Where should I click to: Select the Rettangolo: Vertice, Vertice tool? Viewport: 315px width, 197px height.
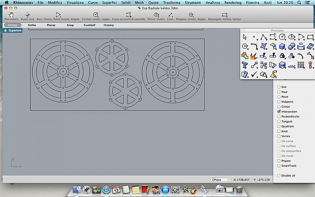(x=224, y=15)
